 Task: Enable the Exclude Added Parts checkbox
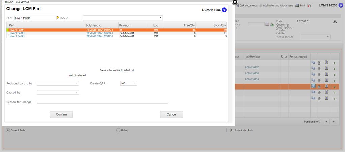[x=228, y=130]
